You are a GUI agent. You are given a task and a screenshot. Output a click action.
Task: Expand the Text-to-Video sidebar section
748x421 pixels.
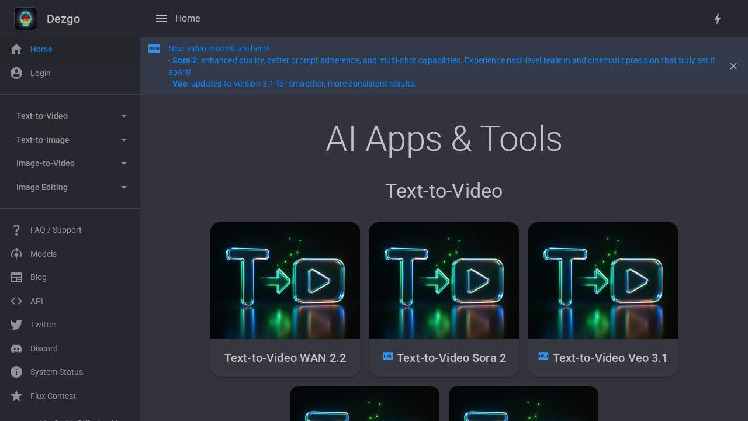tap(70, 116)
